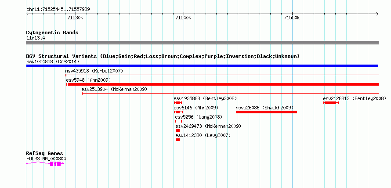Click the esv6146 red variant glyph
Image resolution: width=391 pixels, height=188 pixels.
pos(178,112)
